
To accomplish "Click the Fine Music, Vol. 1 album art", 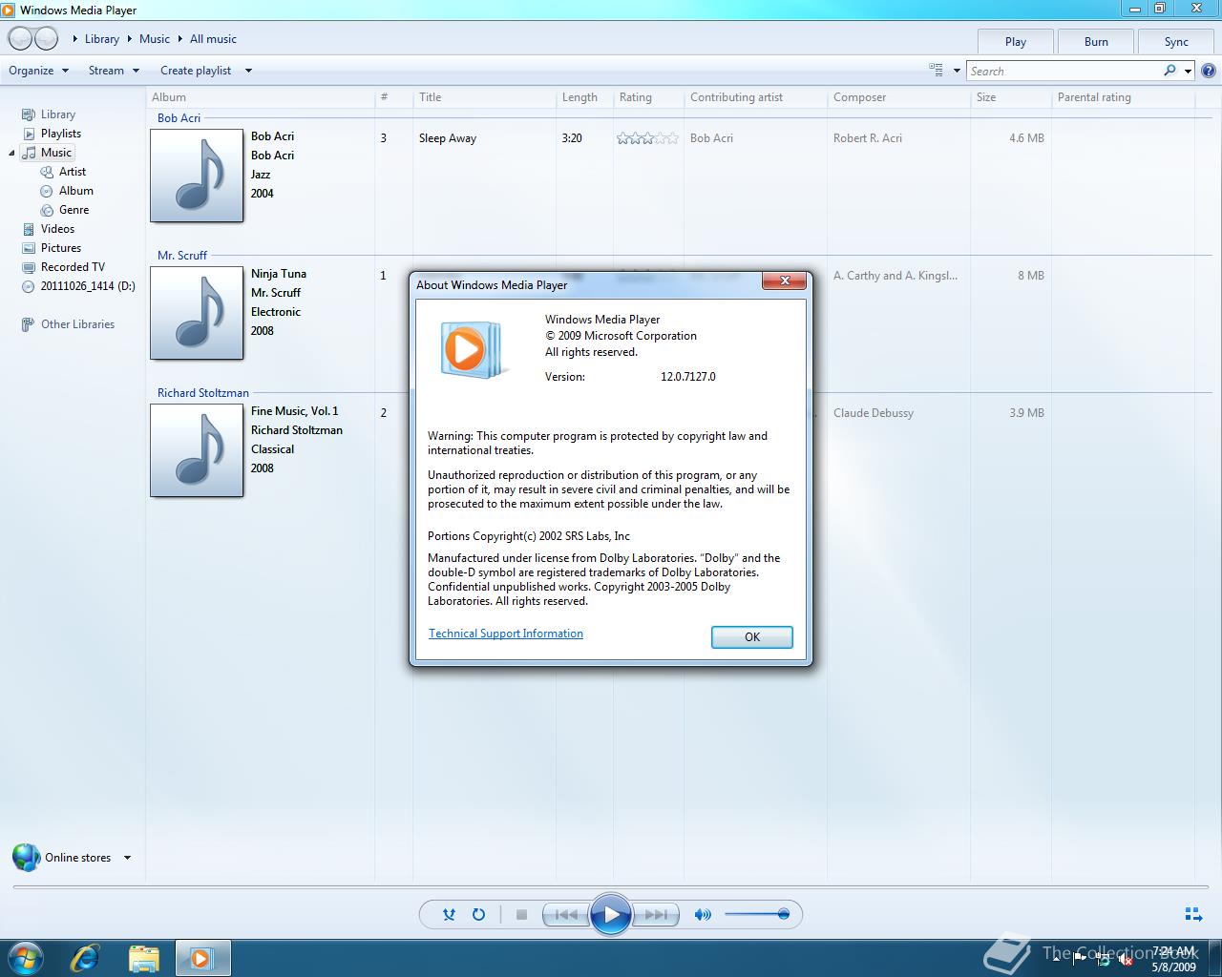I will click(x=197, y=450).
